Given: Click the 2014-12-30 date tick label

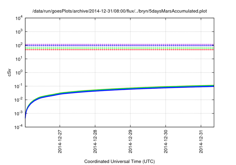Looking at the screenshot, I should tap(166, 141).
